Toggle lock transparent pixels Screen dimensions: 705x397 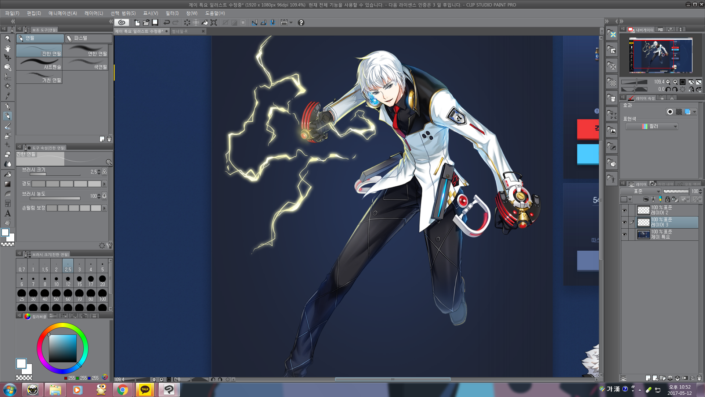pyautogui.click(x=675, y=199)
